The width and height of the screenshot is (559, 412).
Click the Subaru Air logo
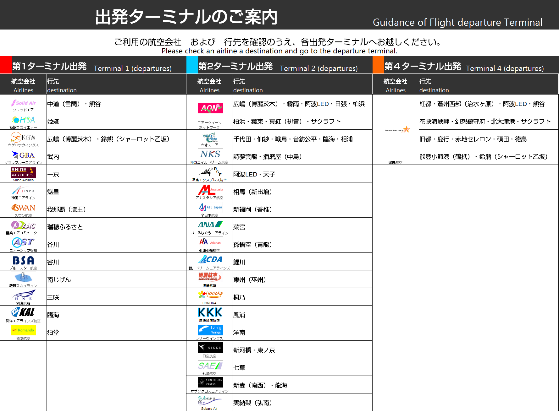[x=210, y=400]
